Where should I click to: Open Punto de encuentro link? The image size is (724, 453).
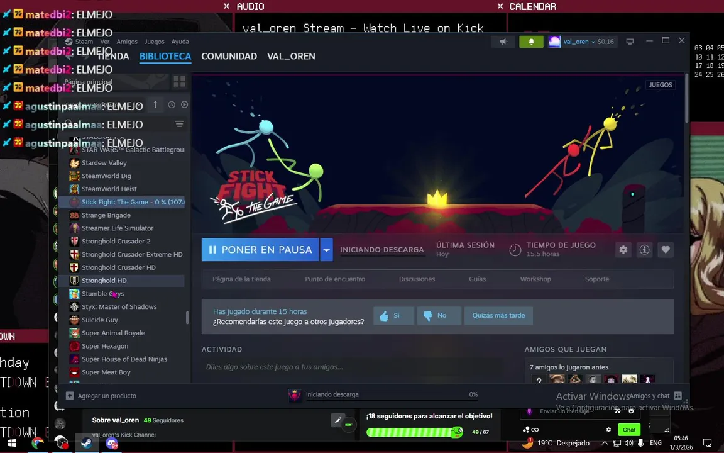[335, 279]
